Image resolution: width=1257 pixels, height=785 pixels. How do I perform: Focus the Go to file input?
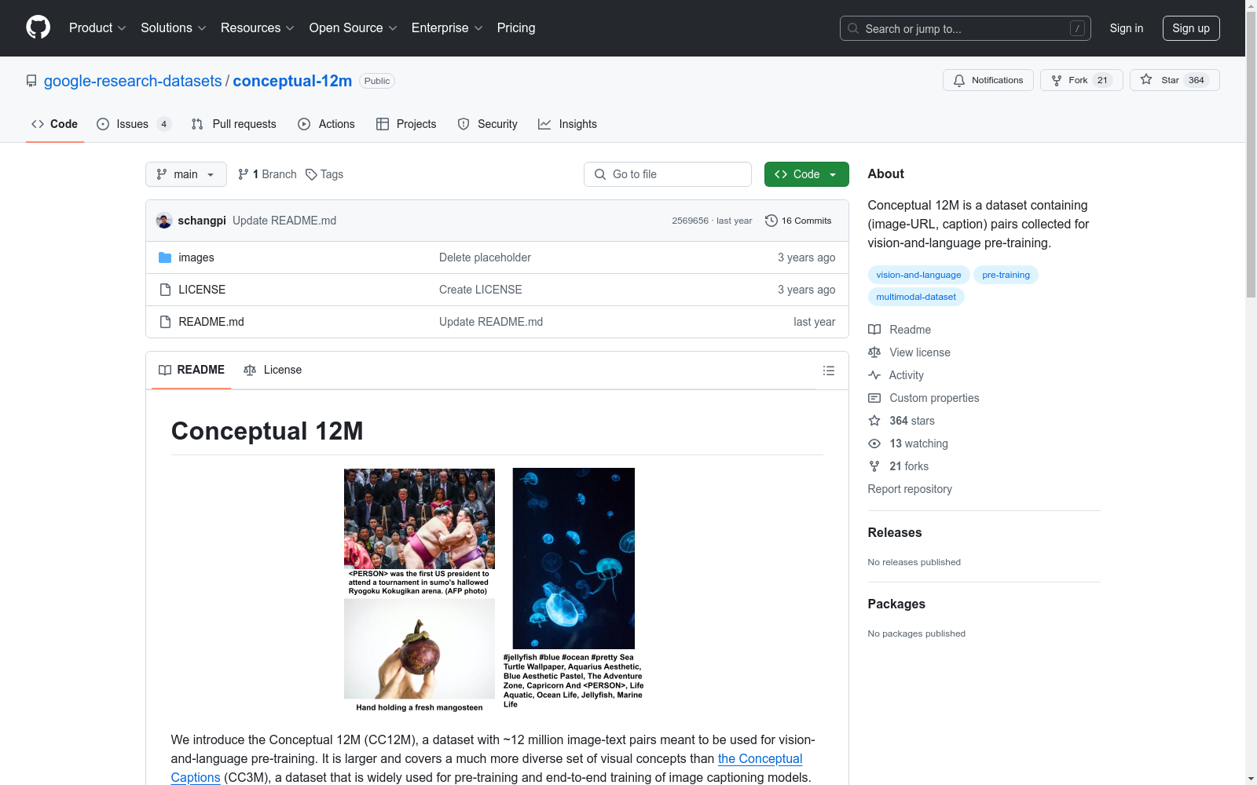(668, 174)
